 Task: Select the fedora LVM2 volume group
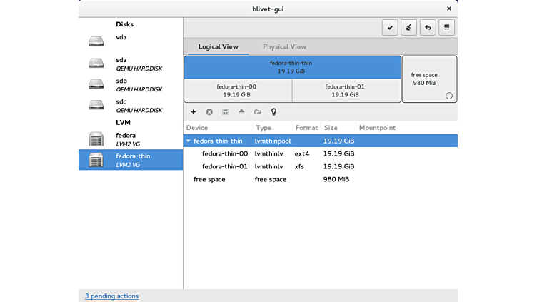[126, 139]
